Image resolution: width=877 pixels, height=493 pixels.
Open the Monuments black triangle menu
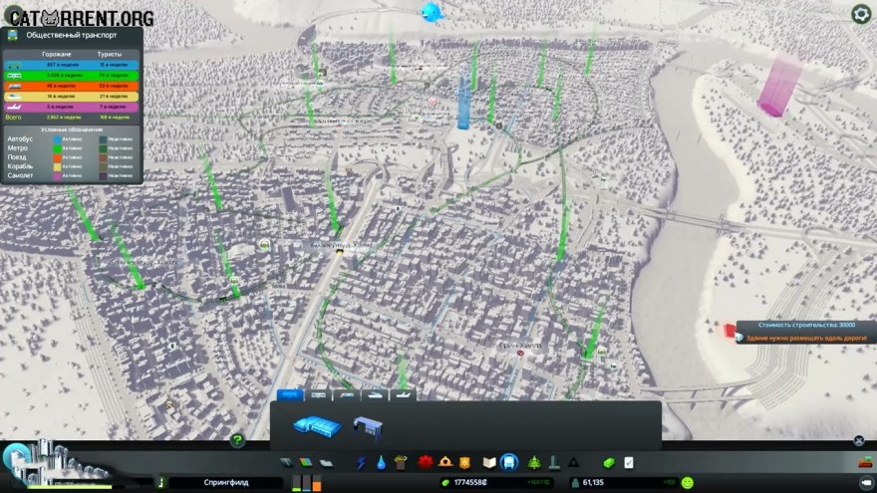tap(574, 463)
